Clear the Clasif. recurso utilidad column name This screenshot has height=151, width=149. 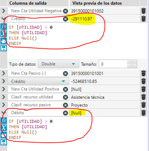click(65, 97)
